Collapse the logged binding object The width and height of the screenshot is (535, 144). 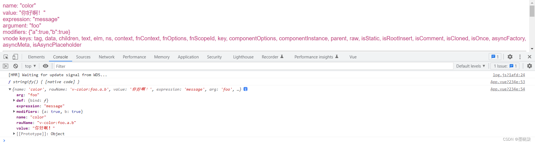coord(10,89)
